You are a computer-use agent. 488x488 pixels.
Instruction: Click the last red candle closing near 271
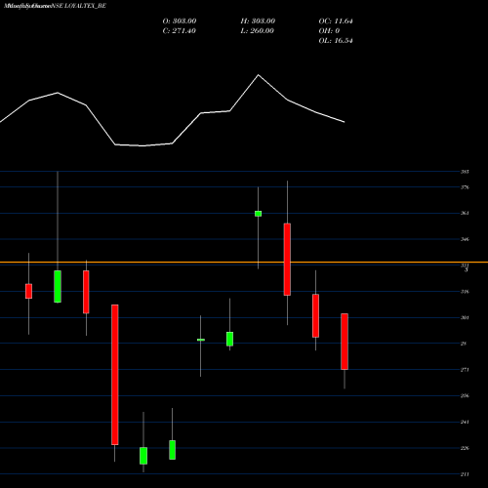pyautogui.click(x=345, y=342)
